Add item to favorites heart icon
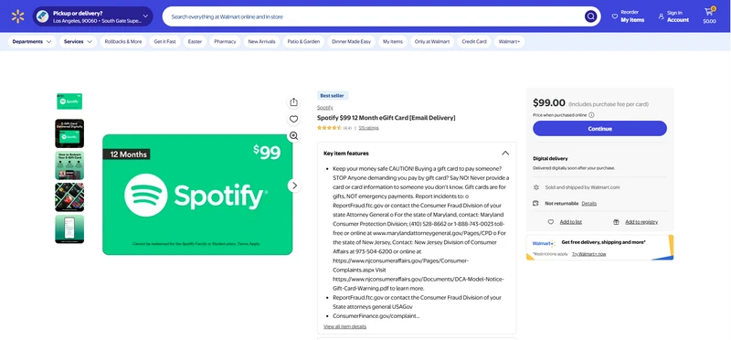Screen dimensions: 731x340 pyautogui.click(x=293, y=119)
